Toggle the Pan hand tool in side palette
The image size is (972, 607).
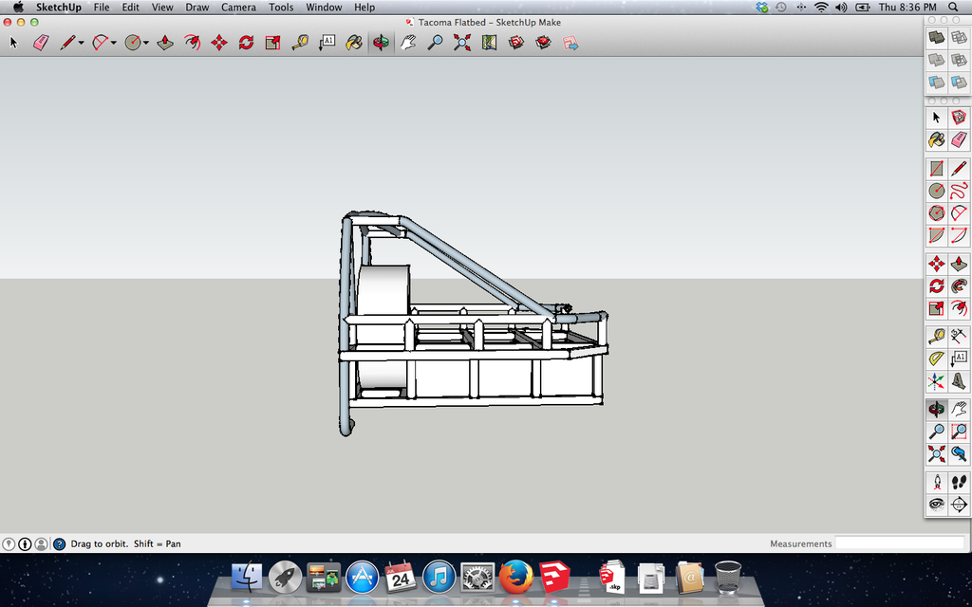click(959, 409)
